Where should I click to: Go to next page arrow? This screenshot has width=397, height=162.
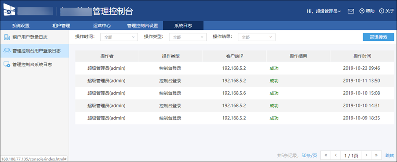coord(367,155)
